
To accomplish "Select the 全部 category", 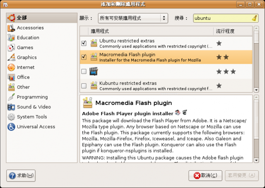I will pyautogui.click(x=42, y=18).
